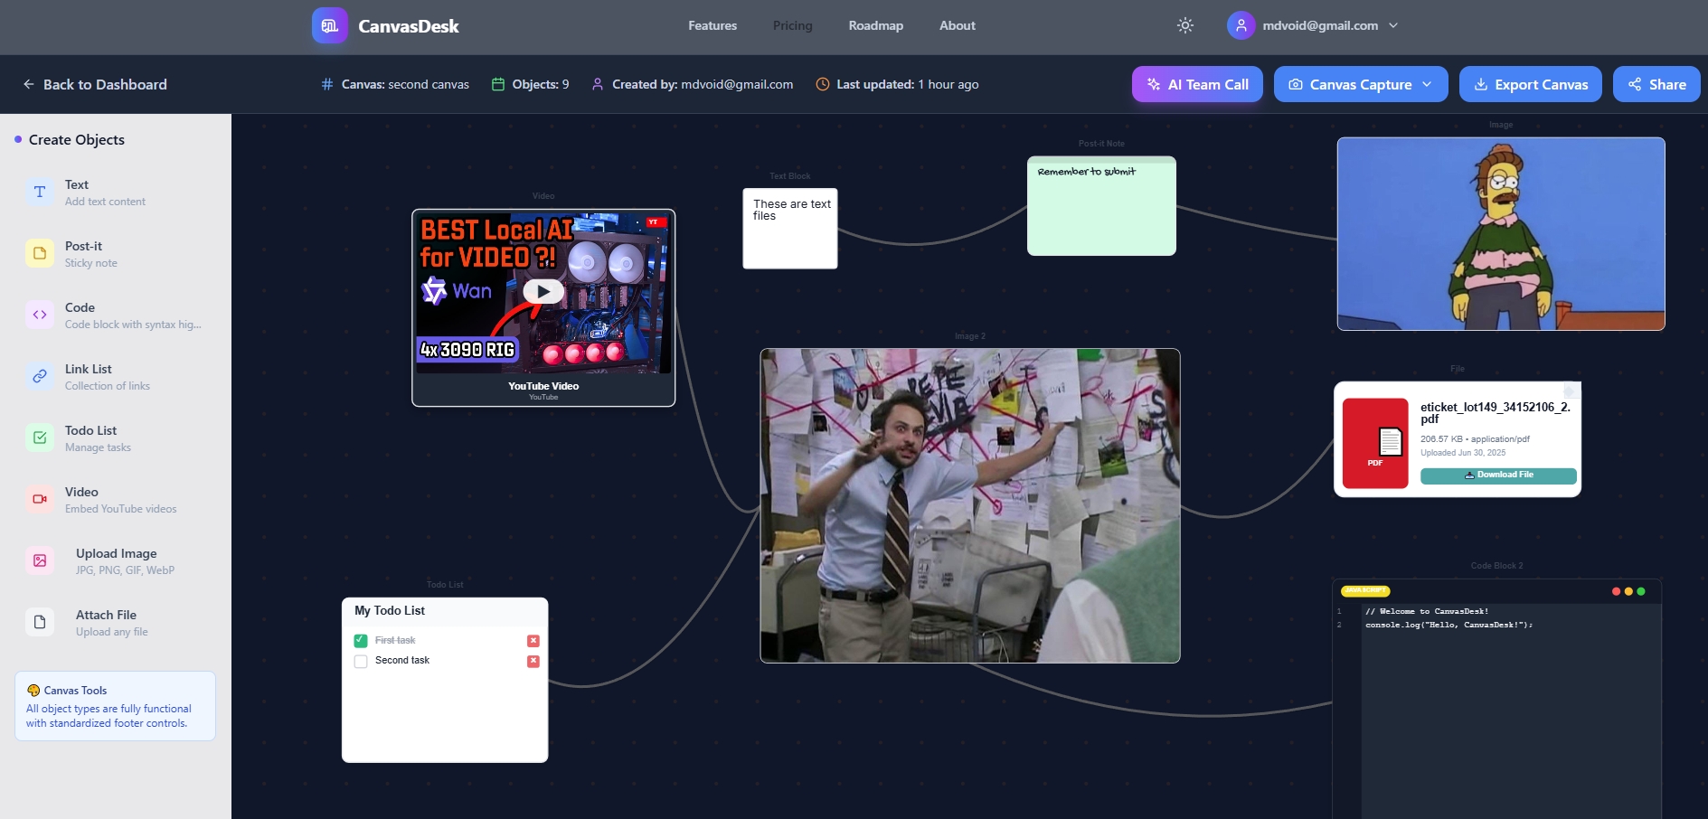The height and width of the screenshot is (819, 1708).
Task: Add a Code block object
Action: pyautogui.click(x=115, y=315)
